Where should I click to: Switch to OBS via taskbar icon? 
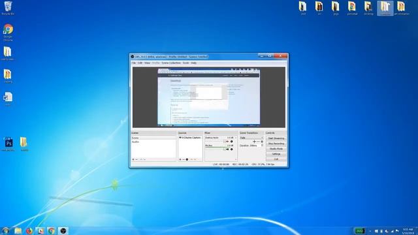point(63,230)
